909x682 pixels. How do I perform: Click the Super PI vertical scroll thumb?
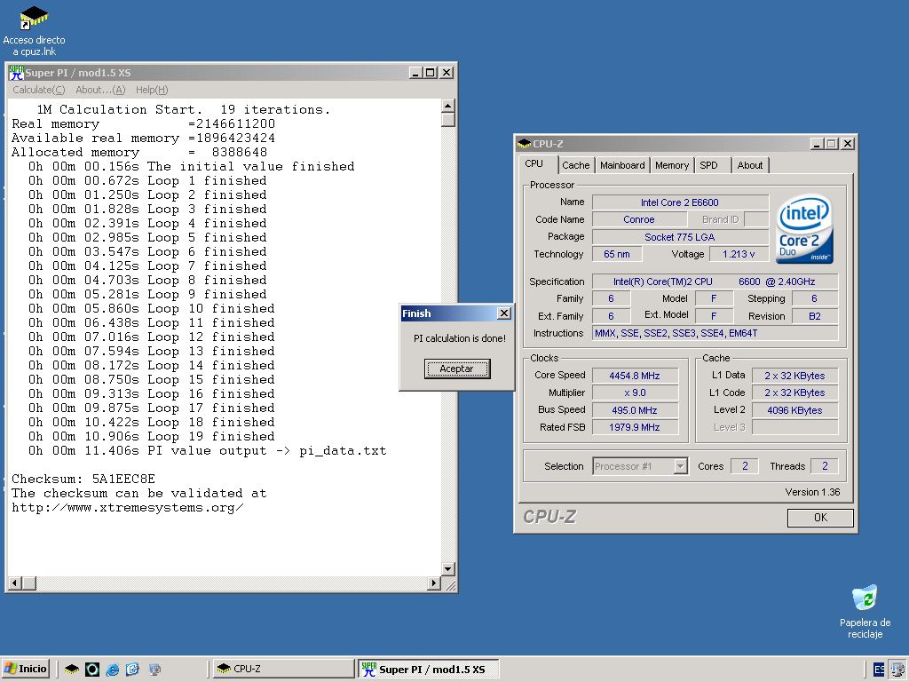447,120
